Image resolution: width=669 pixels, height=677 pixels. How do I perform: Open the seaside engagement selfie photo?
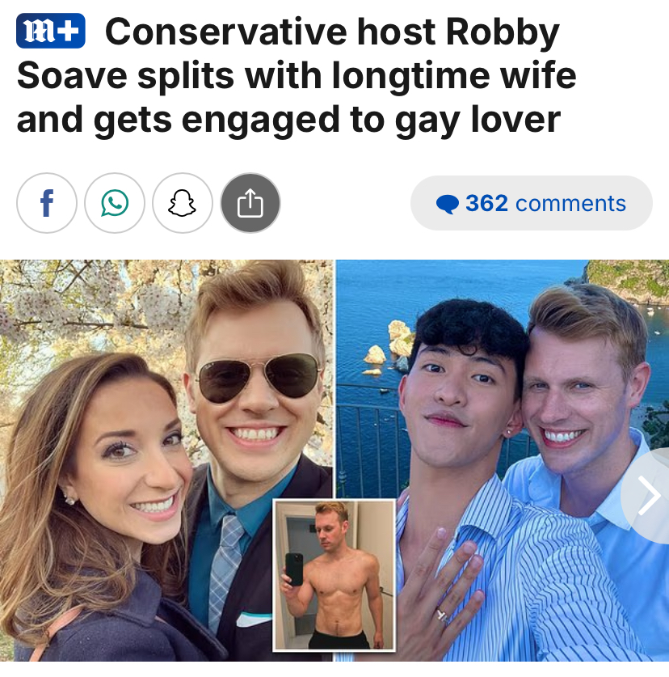point(503,460)
